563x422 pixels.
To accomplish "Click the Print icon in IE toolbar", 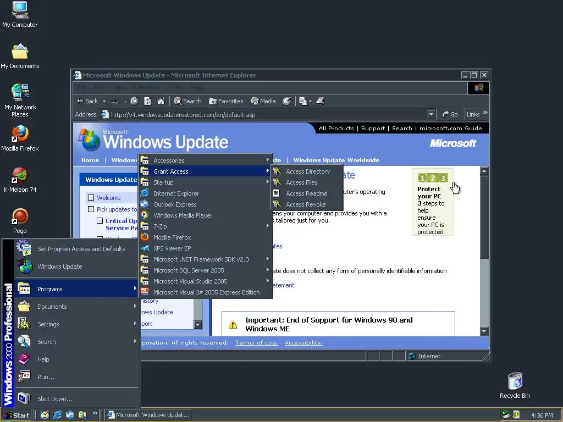I will tap(321, 101).
